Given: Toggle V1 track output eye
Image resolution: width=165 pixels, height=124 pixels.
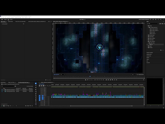Looking at the screenshot, I should [x=46, y=96].
